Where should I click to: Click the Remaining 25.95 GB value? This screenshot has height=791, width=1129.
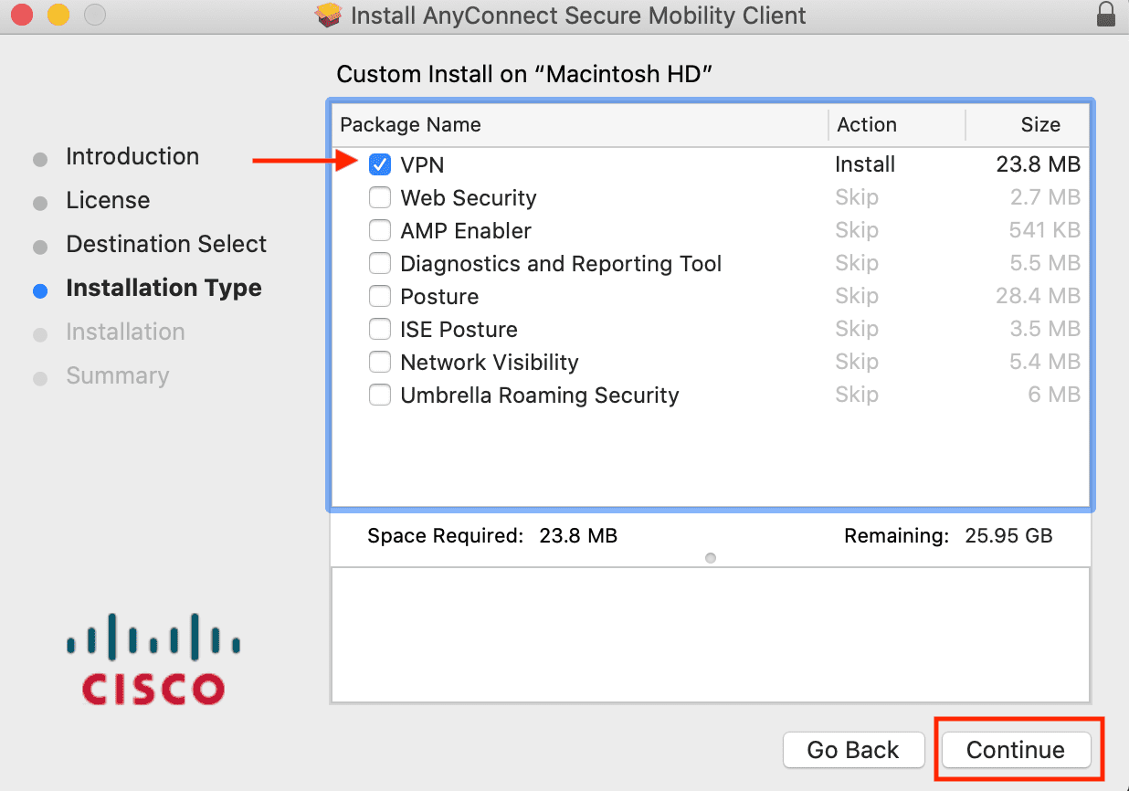(x=1008, y=535)
